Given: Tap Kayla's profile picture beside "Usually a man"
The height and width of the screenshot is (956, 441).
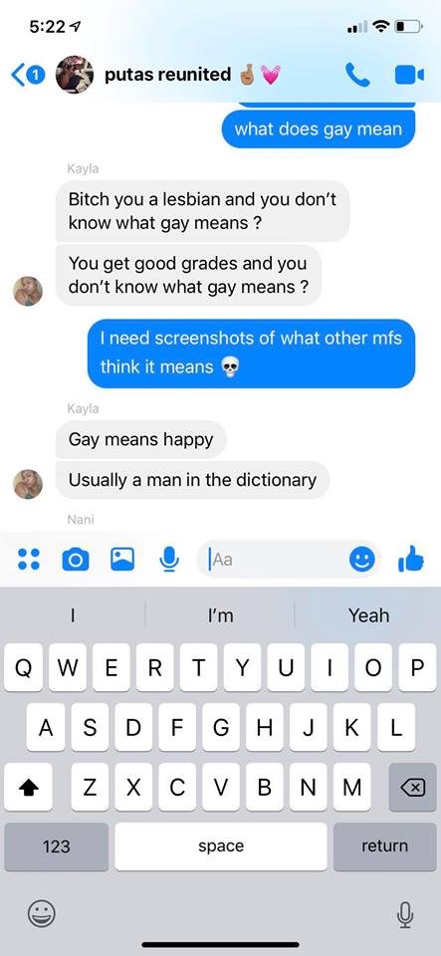Looking at the screenshot, I should [x=28, y=484].
